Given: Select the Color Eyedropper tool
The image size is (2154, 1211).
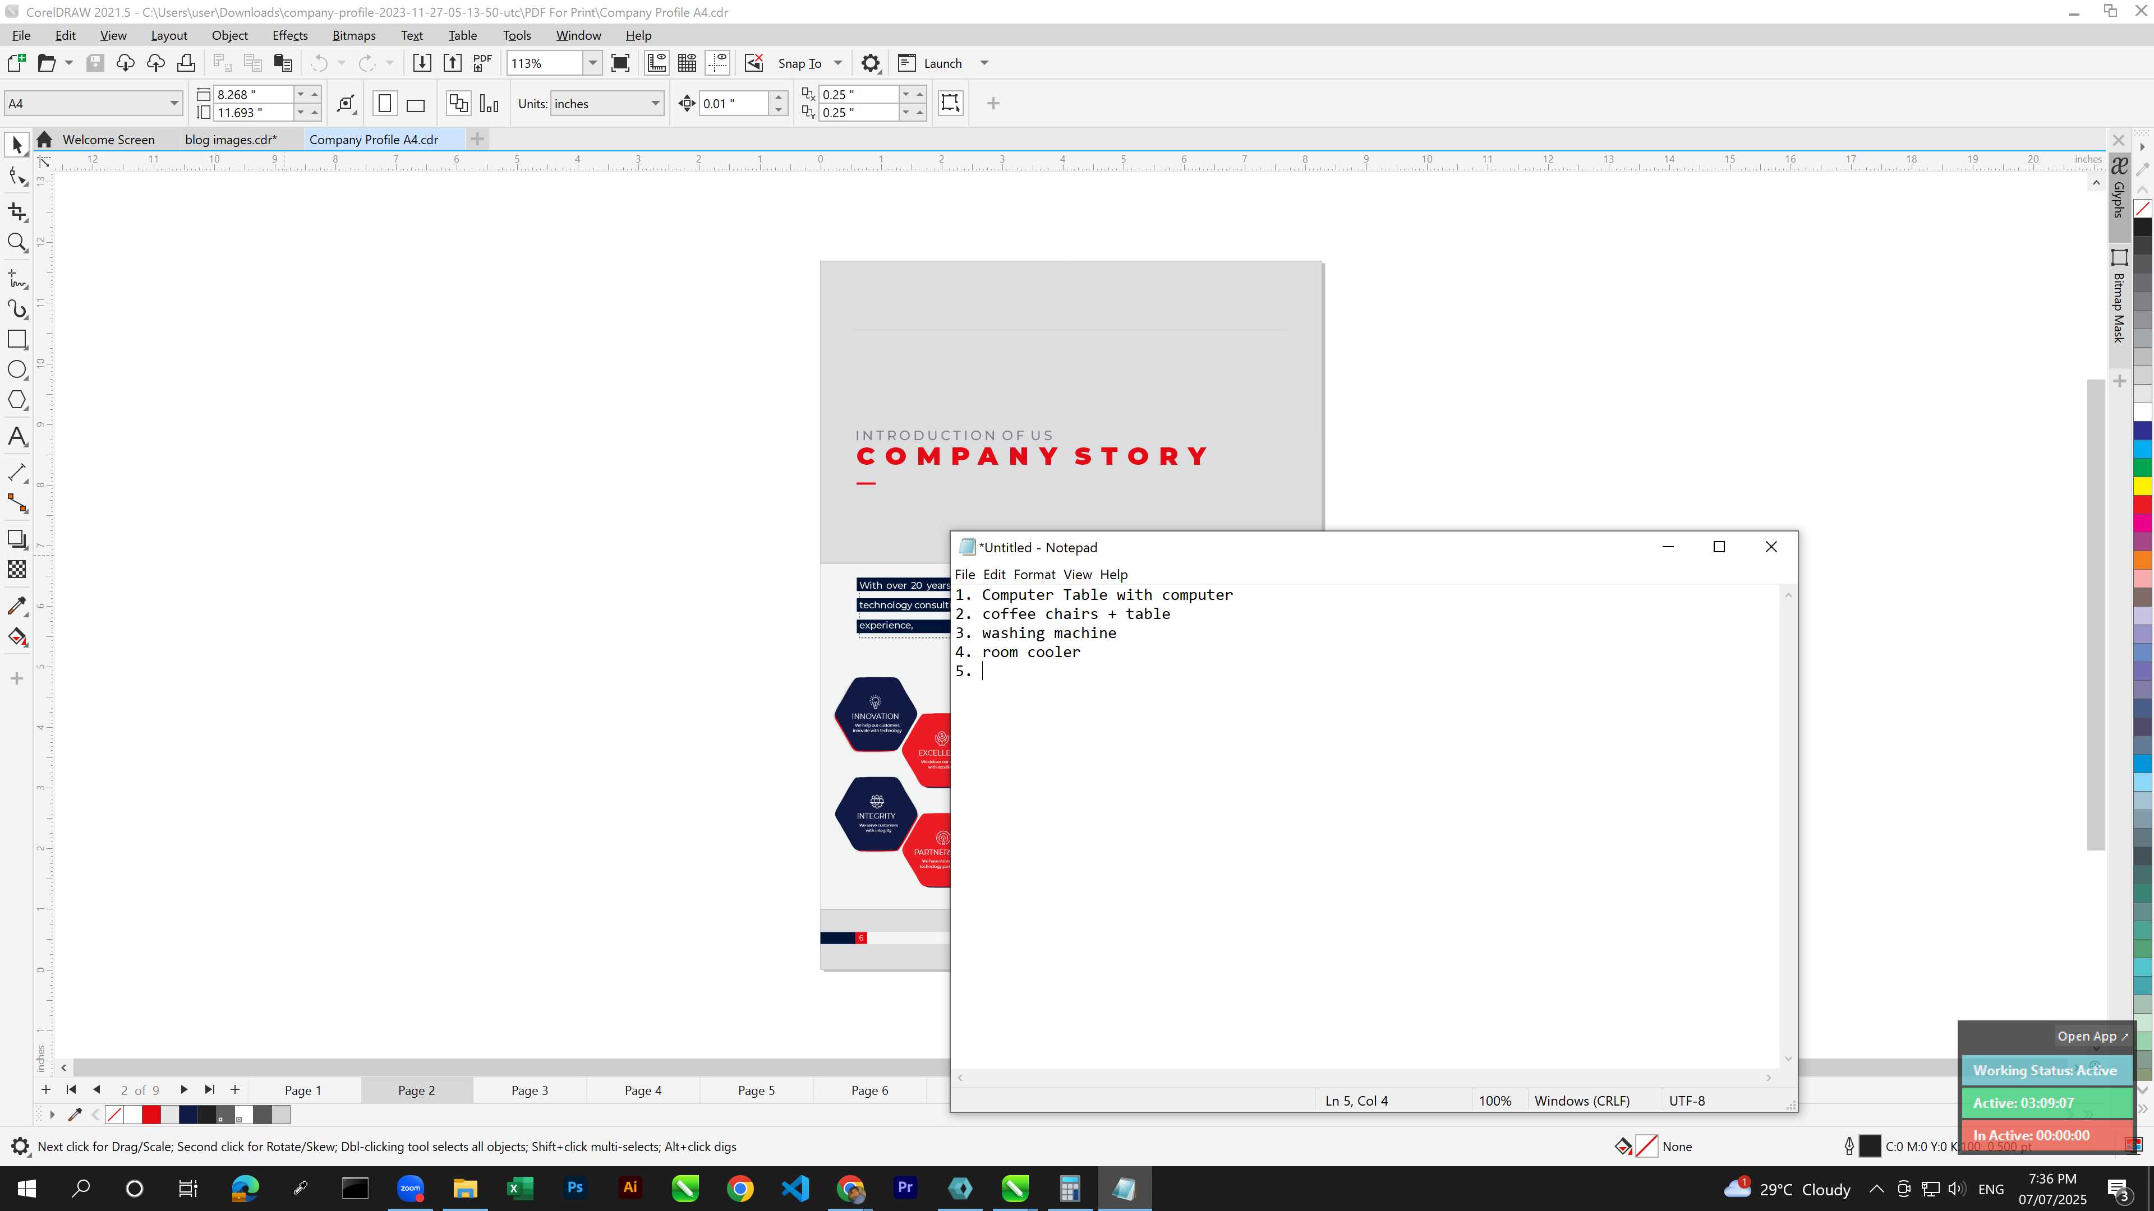Looking at the screenshot, I should pos(17,606).
